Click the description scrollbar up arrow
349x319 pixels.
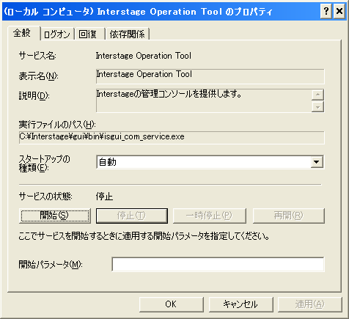click(317, 95)
